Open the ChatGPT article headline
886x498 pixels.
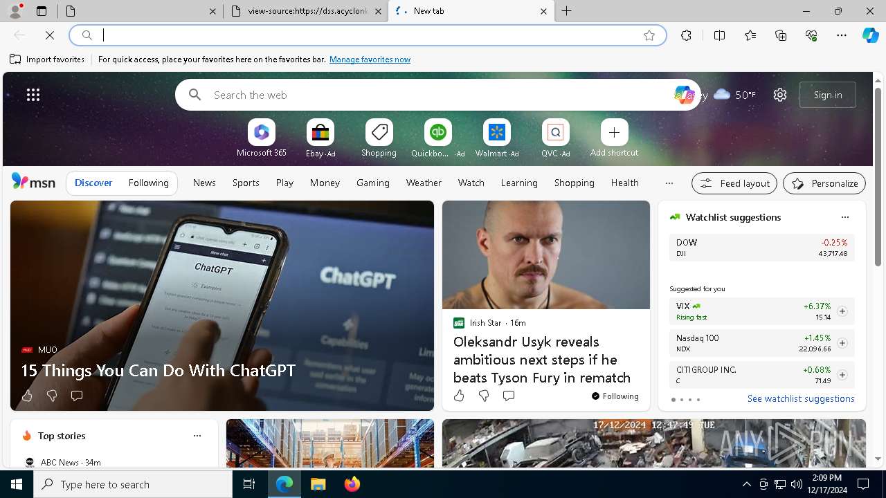[159, 371]
